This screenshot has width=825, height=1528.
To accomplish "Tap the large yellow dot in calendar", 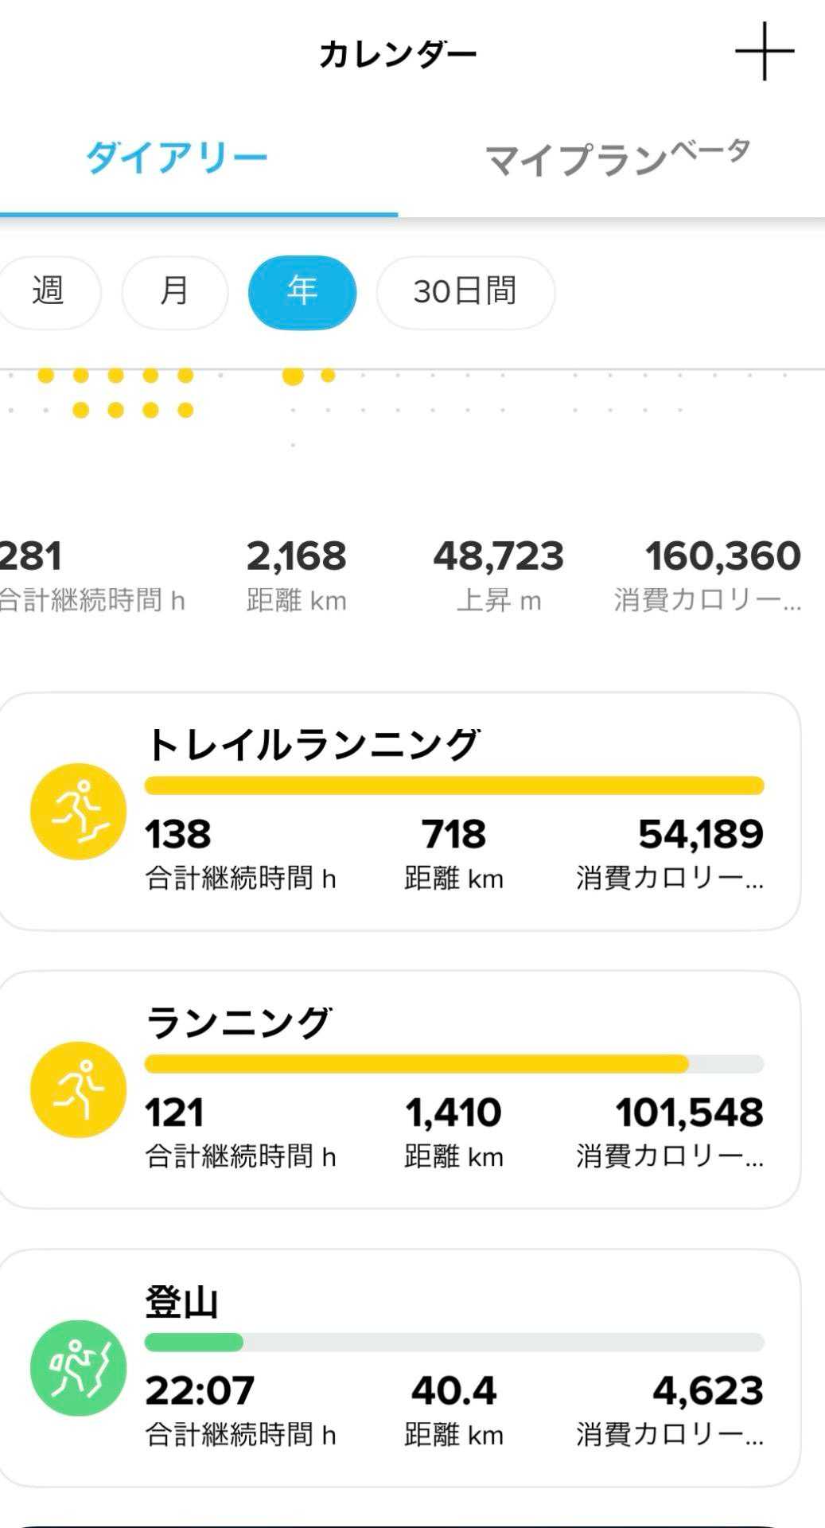I will [x=293, y=376].
